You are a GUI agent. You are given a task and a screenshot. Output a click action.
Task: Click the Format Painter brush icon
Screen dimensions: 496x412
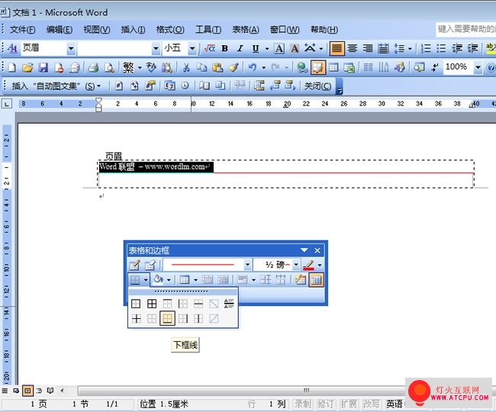234,67
